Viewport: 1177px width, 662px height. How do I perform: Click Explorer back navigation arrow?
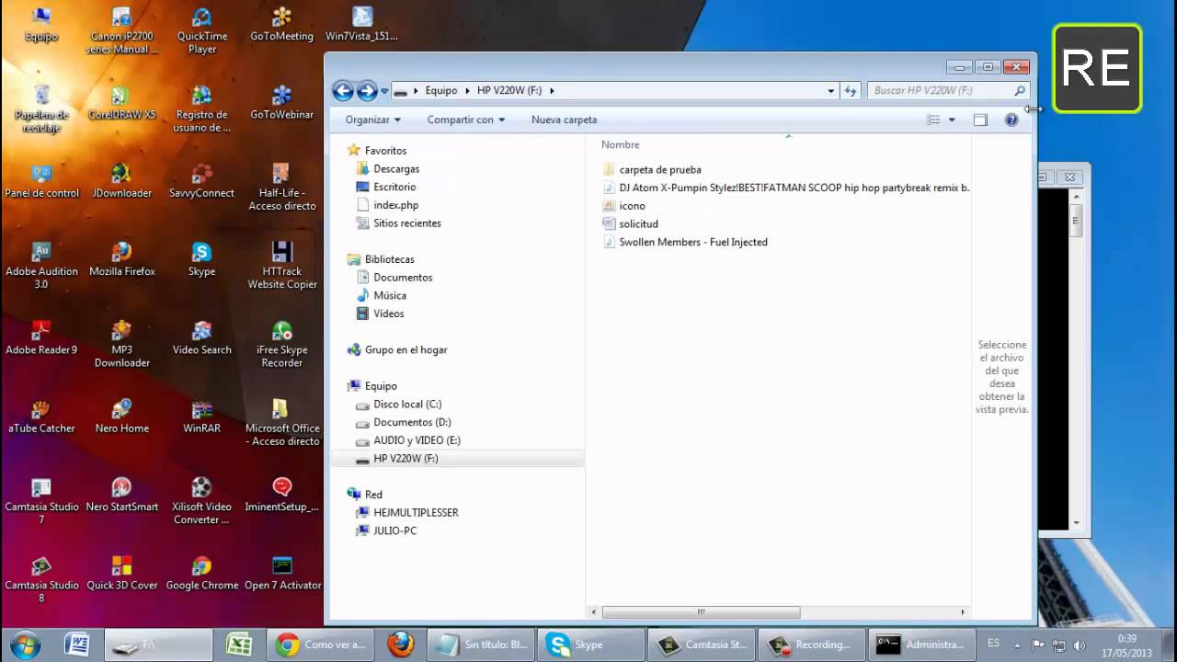tap(343, 90)
